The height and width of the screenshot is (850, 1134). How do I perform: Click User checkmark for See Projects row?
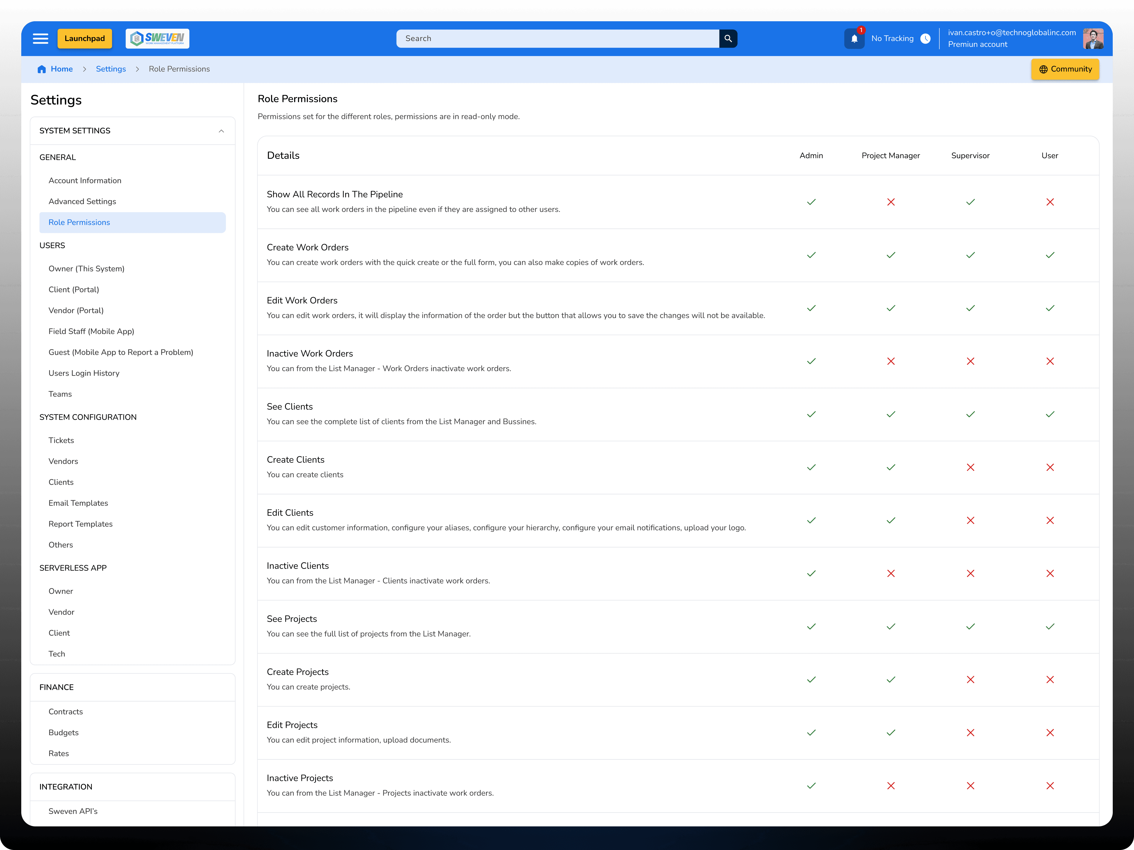[x=1050, y=627]
